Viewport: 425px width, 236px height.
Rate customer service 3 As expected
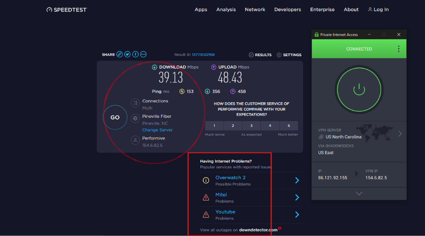click(x=252, y=126)
